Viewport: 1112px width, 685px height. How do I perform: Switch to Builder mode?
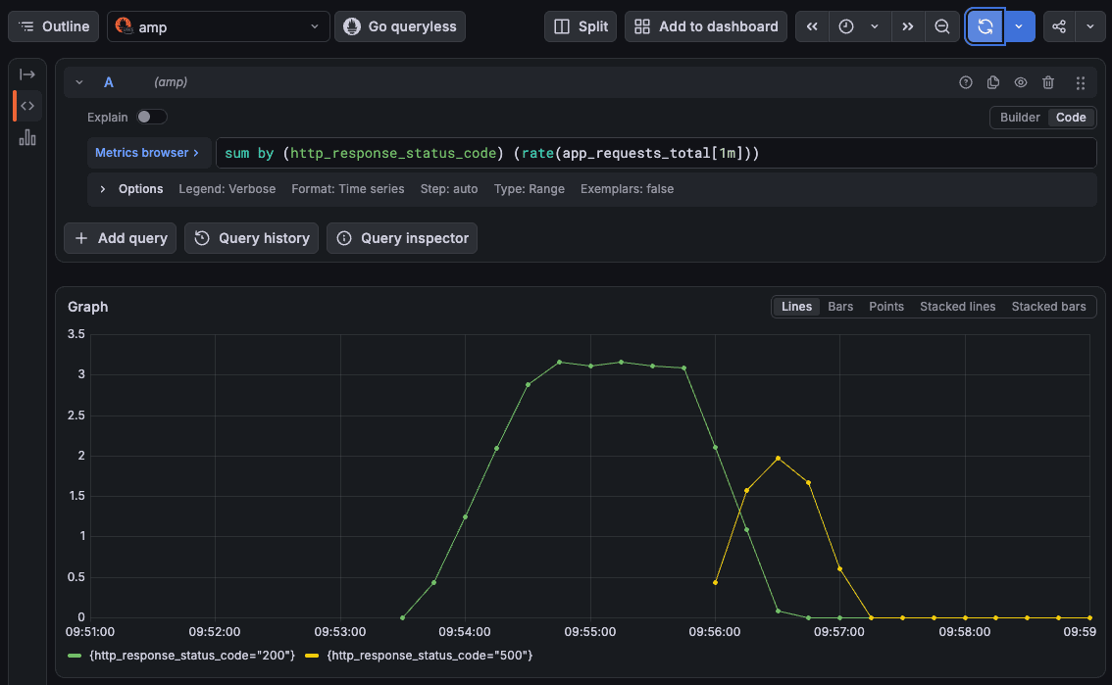[1019, 118]
